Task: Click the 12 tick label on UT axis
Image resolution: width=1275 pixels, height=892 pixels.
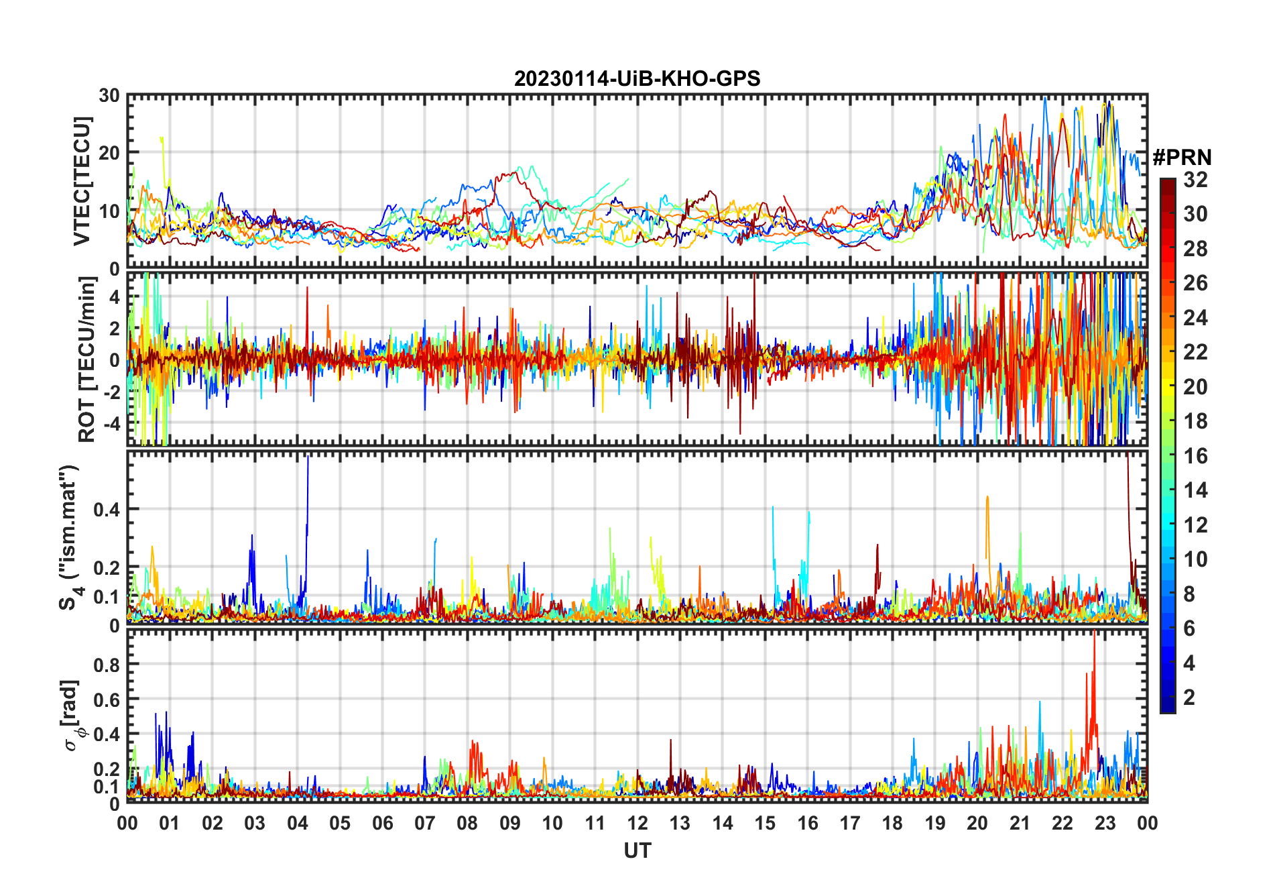Action: pyautogui.click(x=637, y=823)
